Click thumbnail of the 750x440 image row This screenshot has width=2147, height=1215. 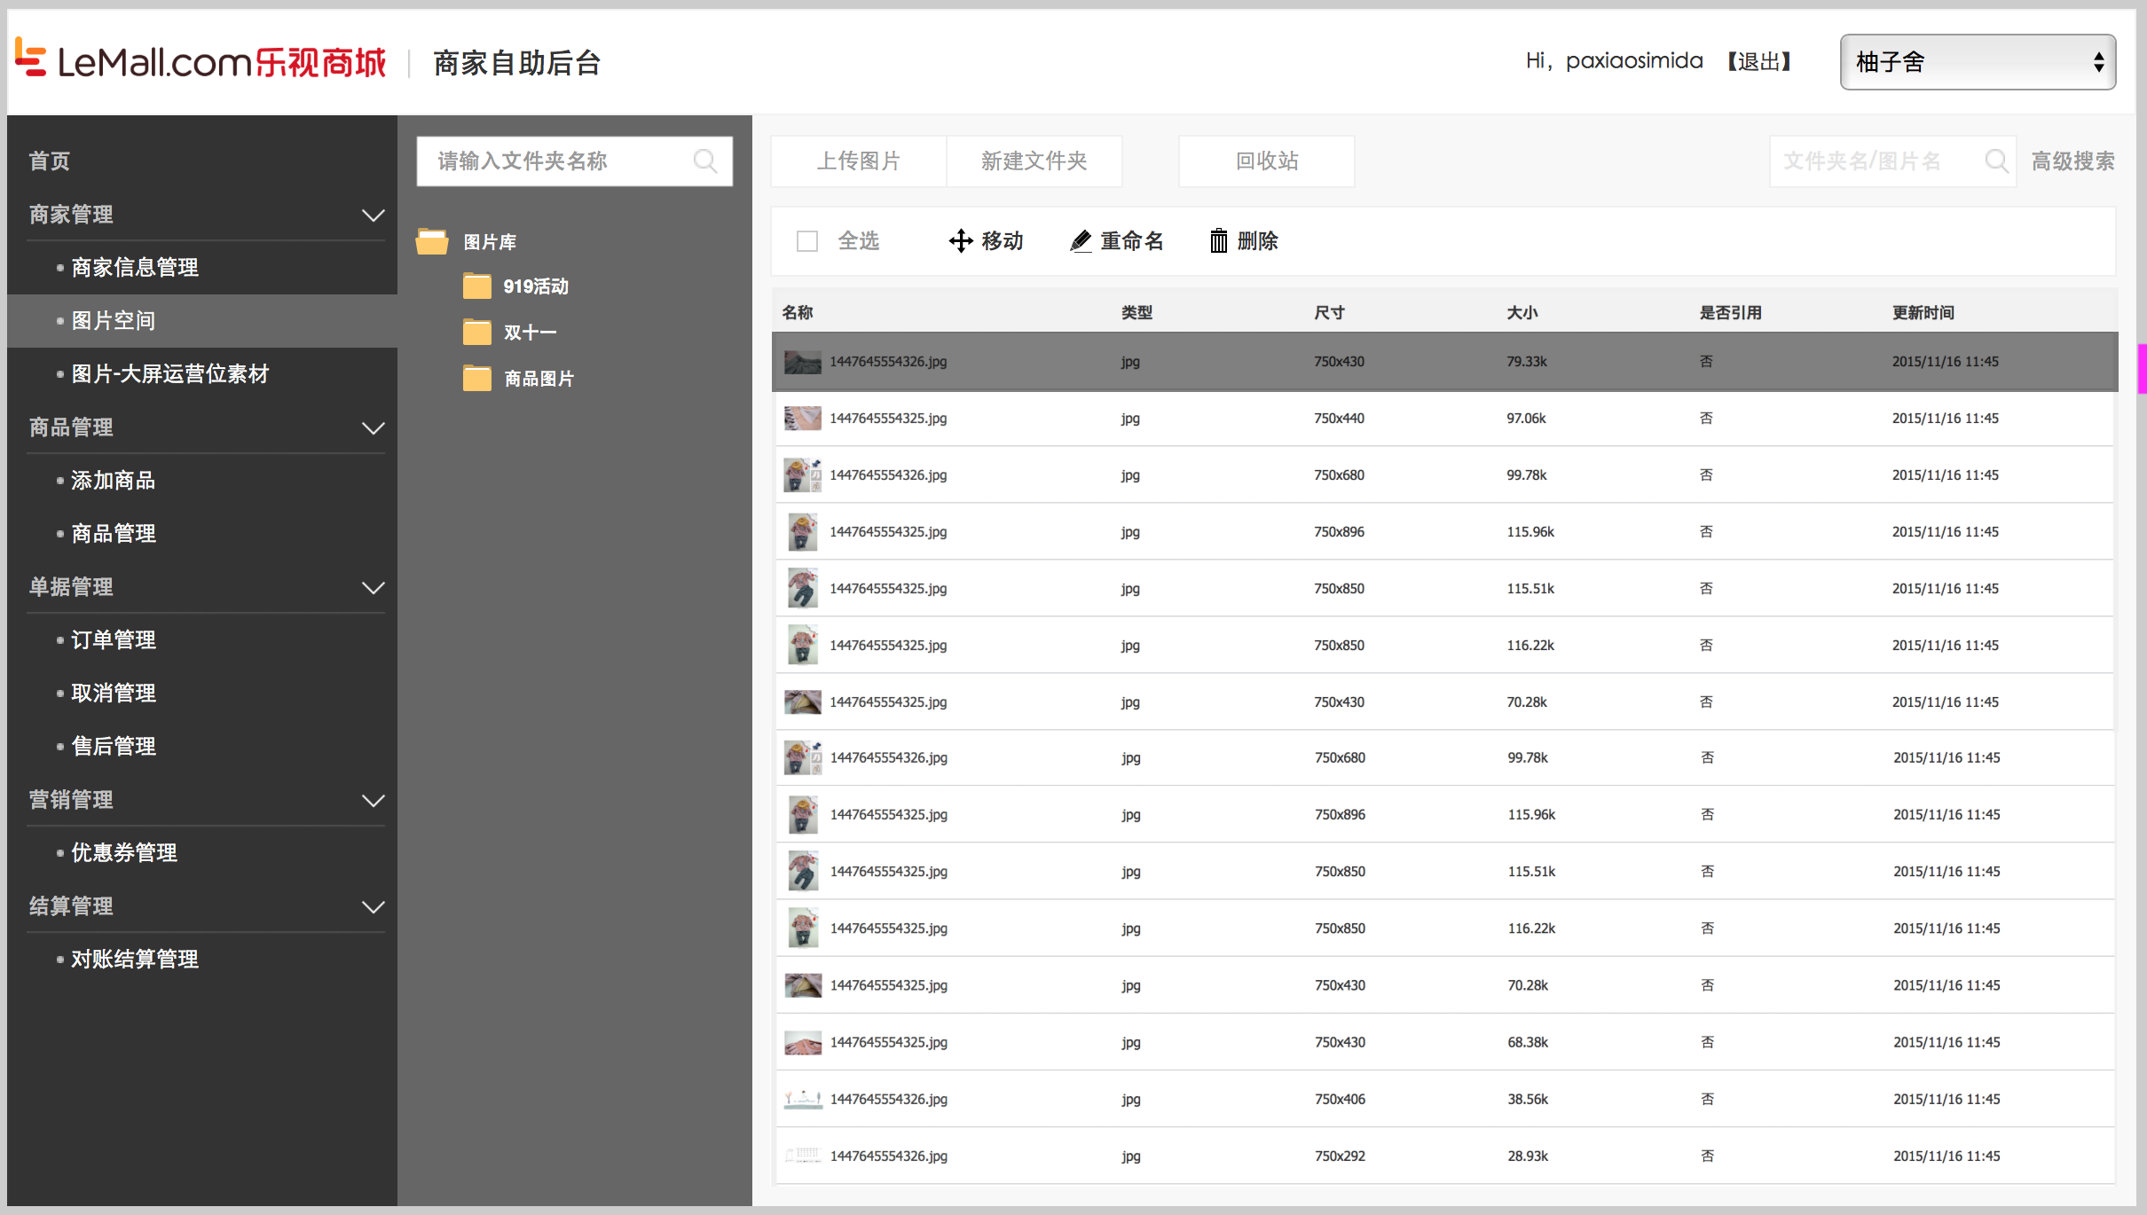point(802,419)
